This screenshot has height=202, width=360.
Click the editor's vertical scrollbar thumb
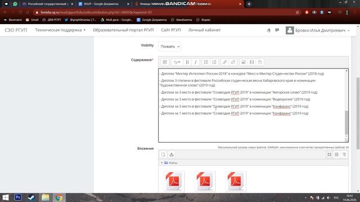[346, 122]
